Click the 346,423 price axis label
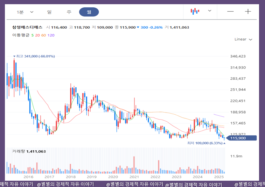Screen dimensions: 265x187 pyautogui.click(x=238, y=56)
